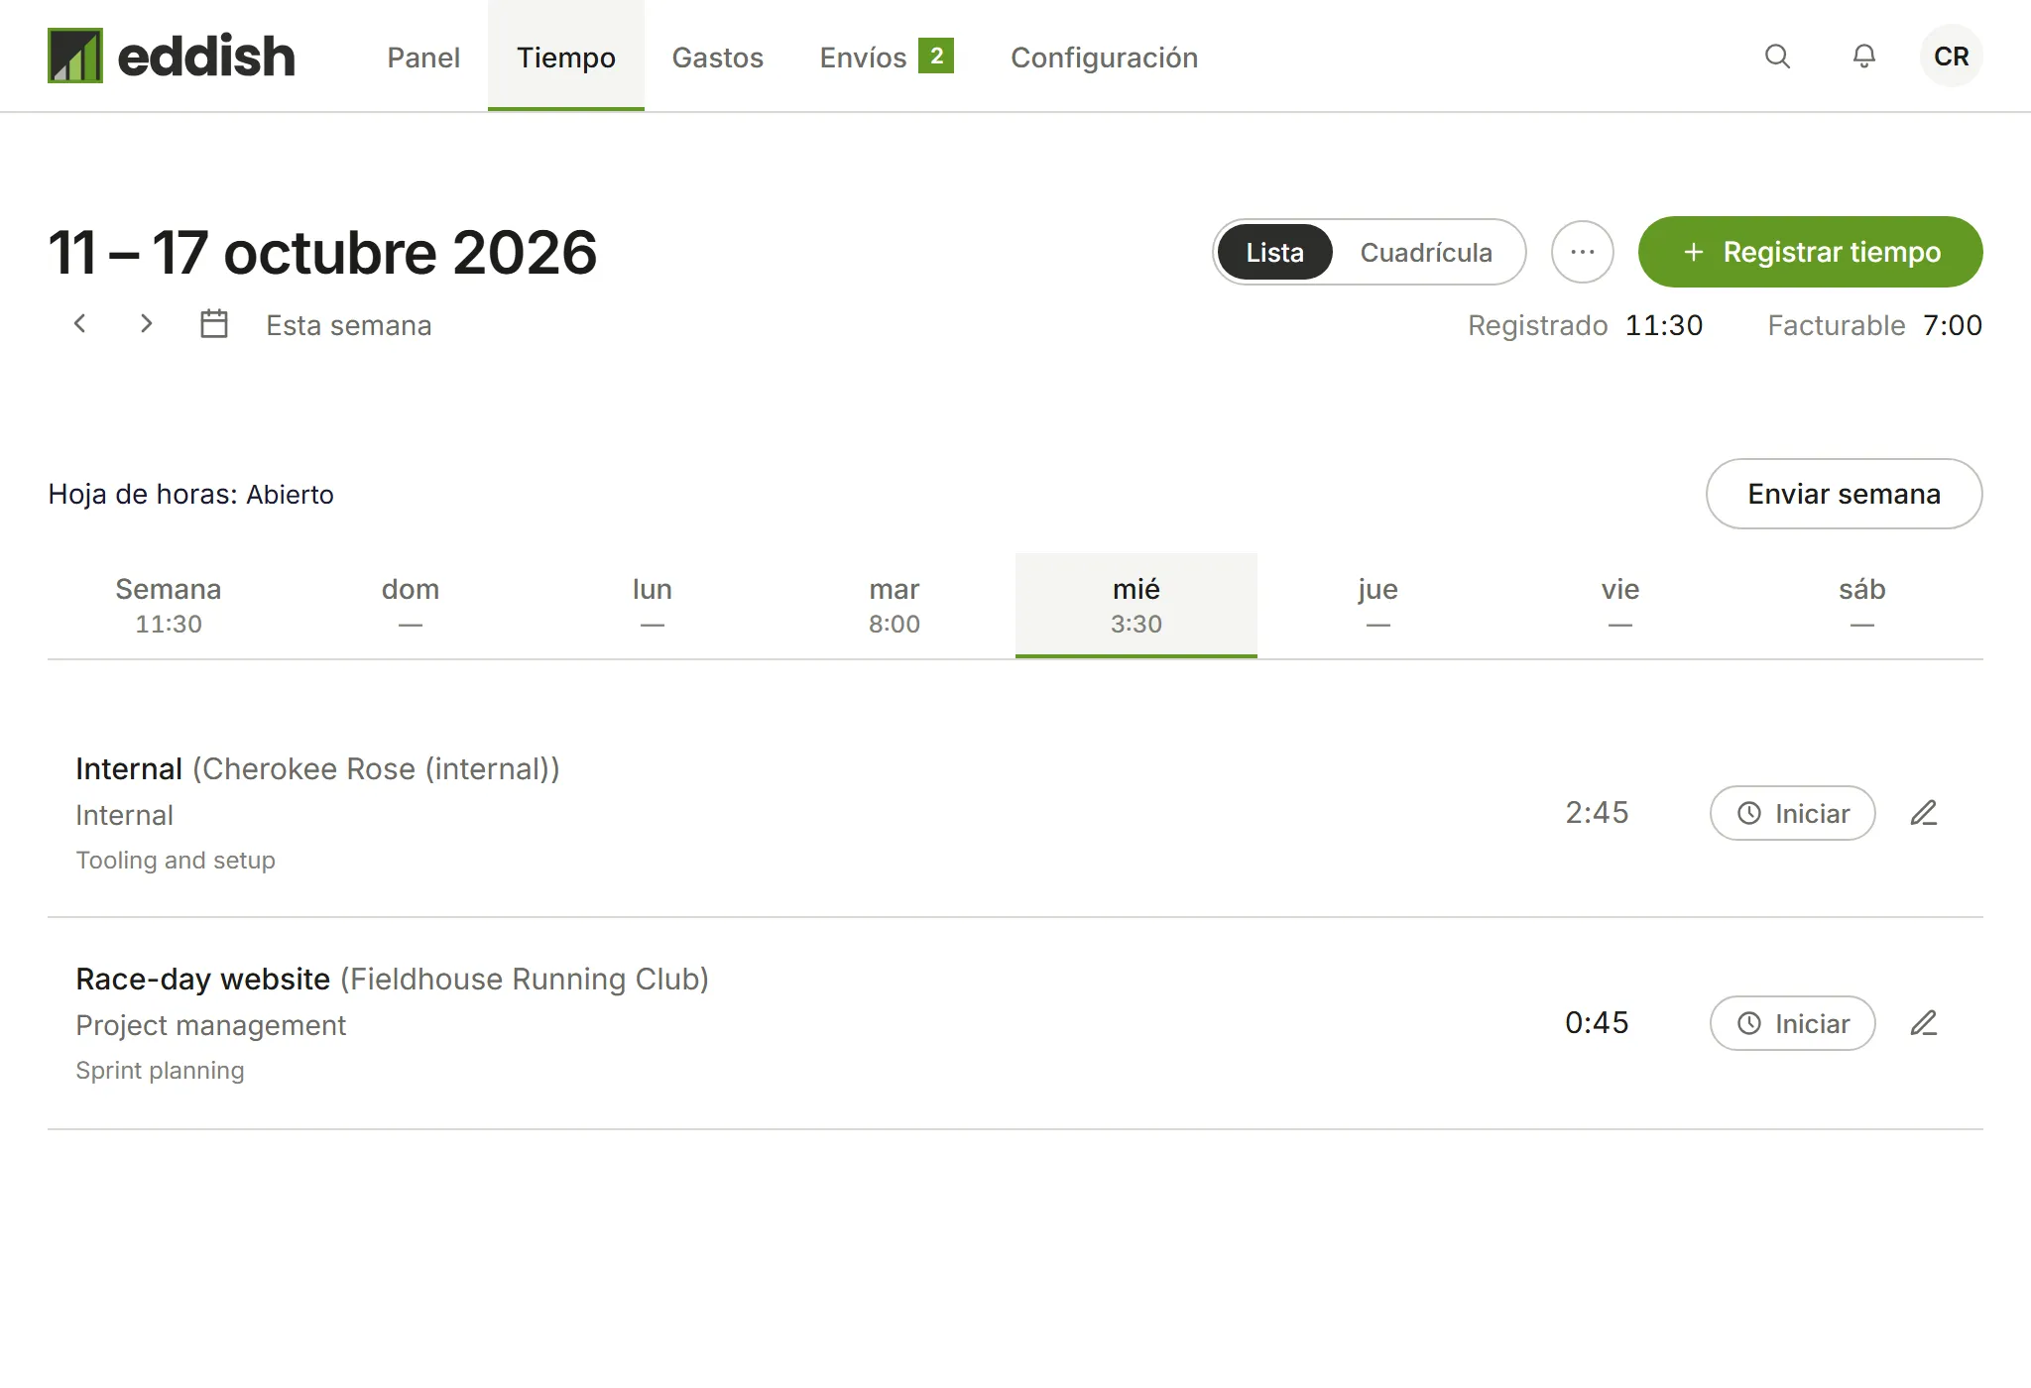Click the Tooling and setup note
2031x1388 pixels.
click(x=176, y=861)
